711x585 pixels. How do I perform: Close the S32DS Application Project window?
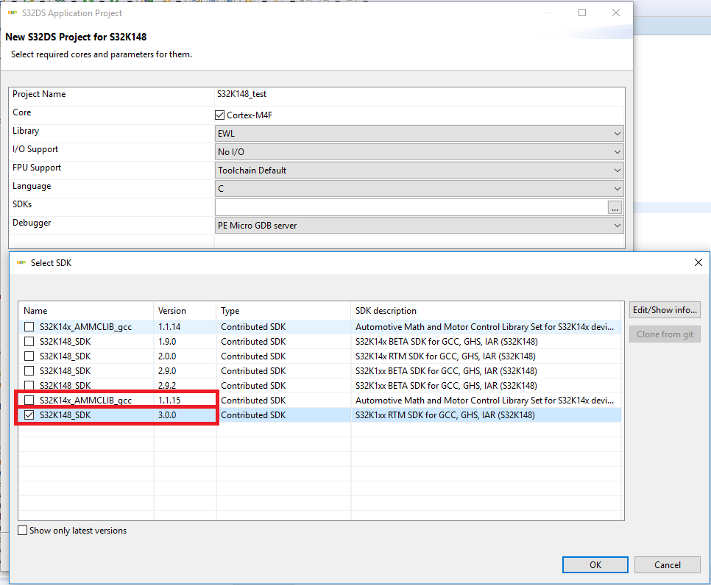point(616,12)
